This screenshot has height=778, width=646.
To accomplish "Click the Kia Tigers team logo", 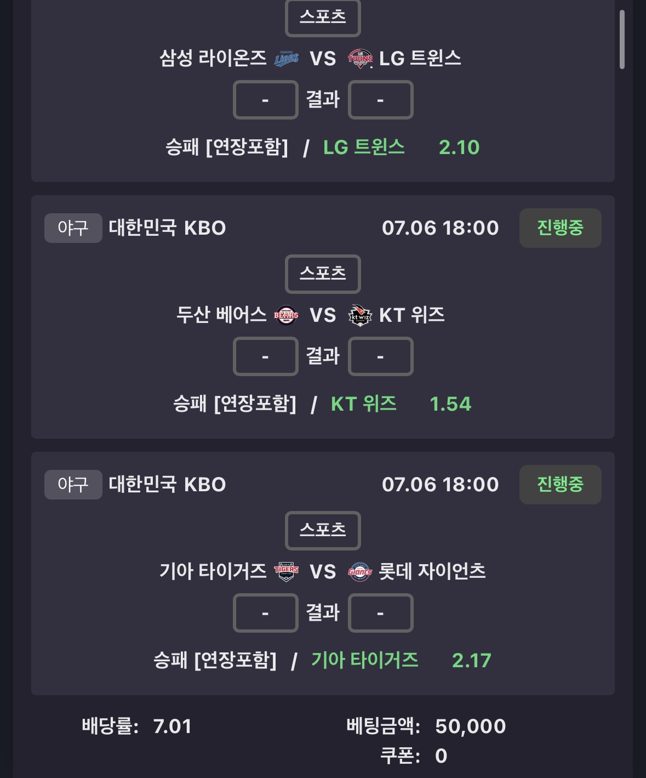I will tap(286, 572).
